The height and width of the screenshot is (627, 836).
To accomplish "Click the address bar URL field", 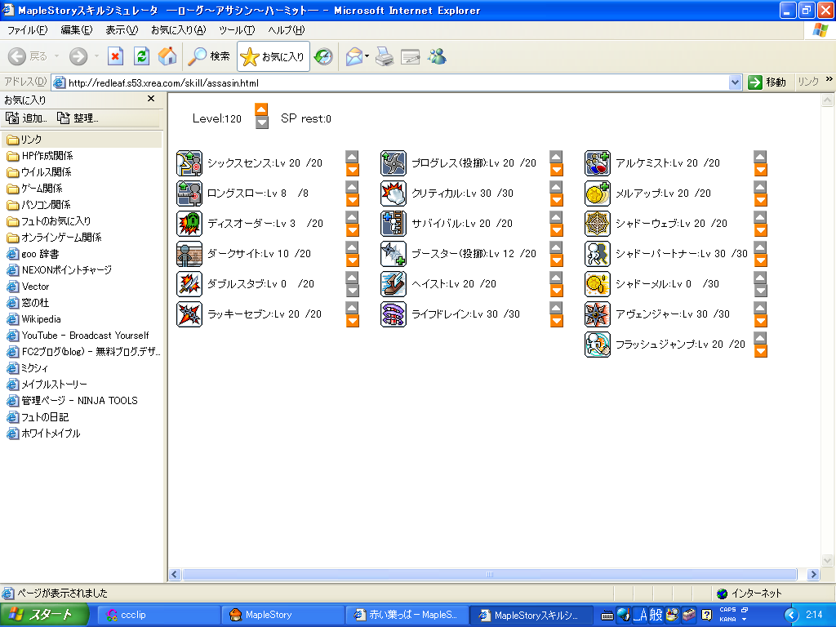I will click(x=398, y=82).
